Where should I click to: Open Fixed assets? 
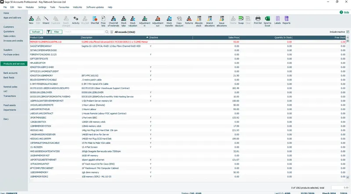coord(9,105)
